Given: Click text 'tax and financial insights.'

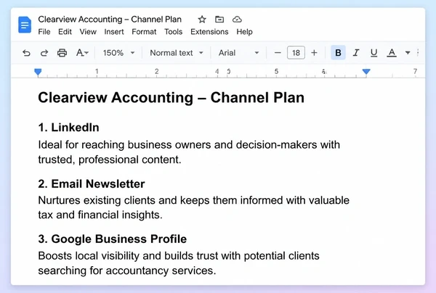Looking at the screenshot, I should [x=100, y=215].
